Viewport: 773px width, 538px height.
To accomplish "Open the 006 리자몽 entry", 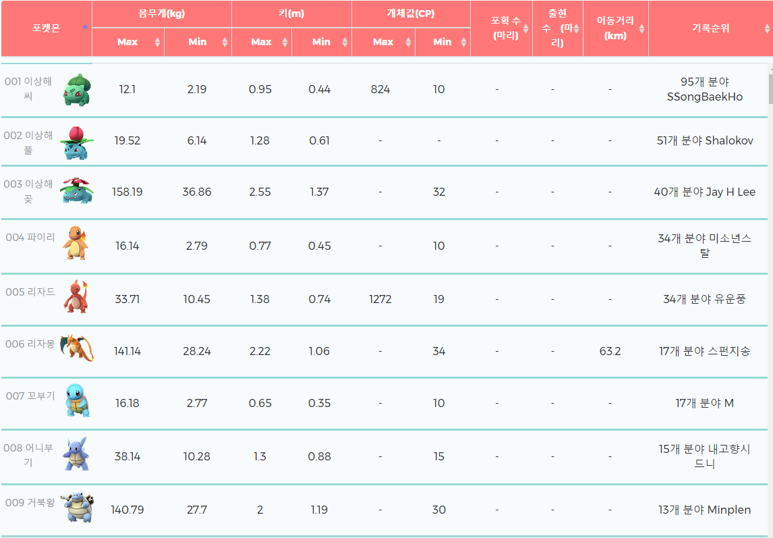I will (30, 344).
